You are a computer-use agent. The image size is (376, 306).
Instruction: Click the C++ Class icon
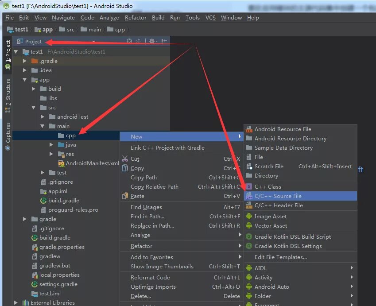point(249,186)
